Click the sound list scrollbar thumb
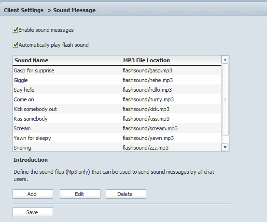This screenshot has height=222, width=267. 225,99
